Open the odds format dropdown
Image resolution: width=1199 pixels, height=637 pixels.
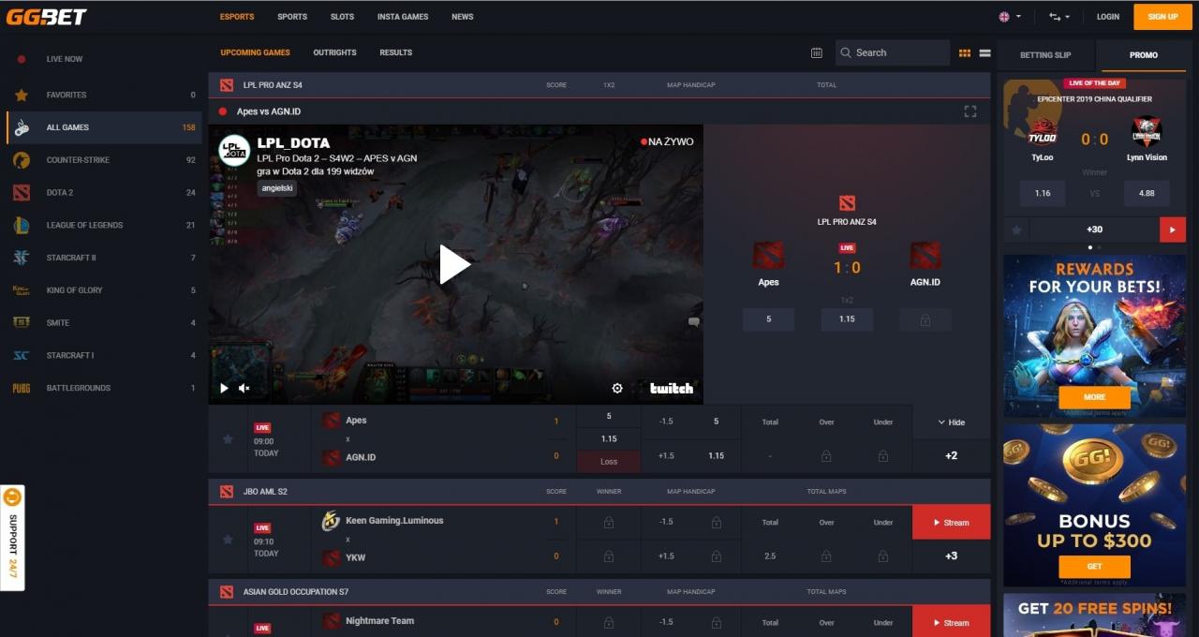coord(1058,17)
